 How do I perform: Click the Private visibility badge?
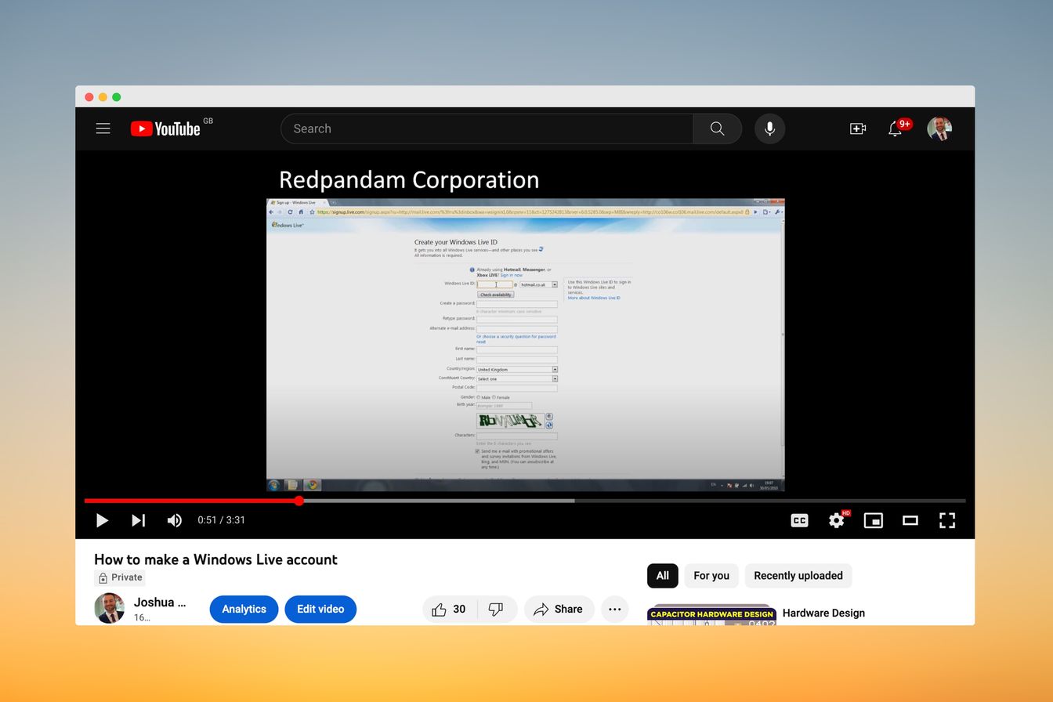click(x=120, y=577)
